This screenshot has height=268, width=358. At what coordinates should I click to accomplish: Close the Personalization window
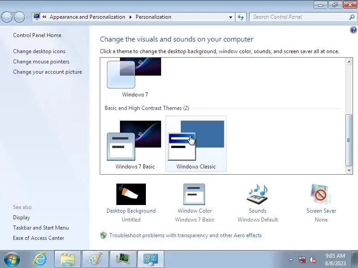[350, 5]
